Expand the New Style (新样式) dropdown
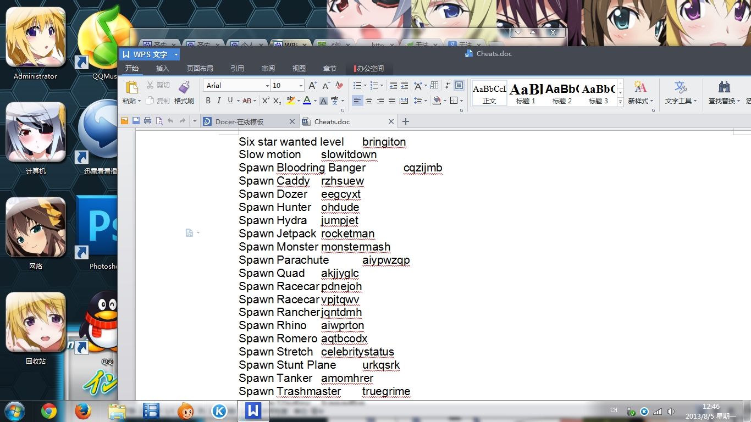Viewport: 751px width, 422px height. tap(652, 101)
